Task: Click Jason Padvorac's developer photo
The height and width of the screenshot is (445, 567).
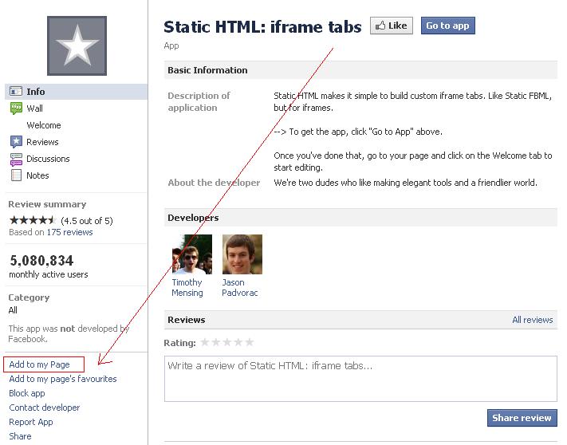Action: (242, 254)
